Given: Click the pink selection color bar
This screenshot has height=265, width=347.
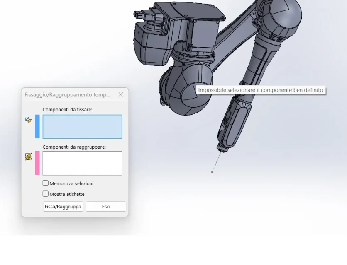Looking at the screenshot, I should (x=37, y=163).
